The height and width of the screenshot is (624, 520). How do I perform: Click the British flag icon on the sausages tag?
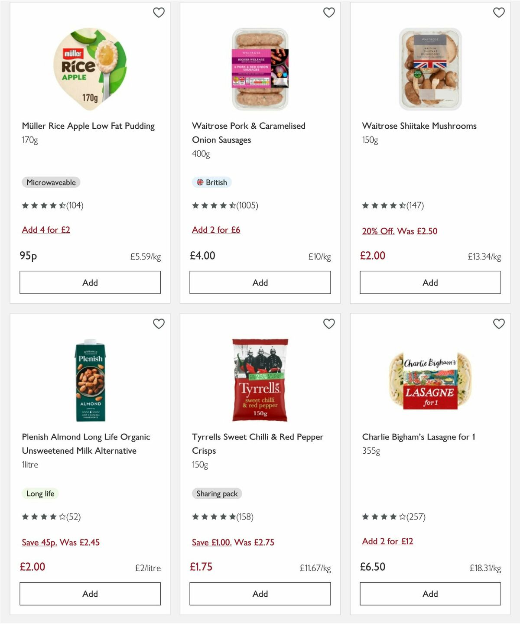point(200,182)
